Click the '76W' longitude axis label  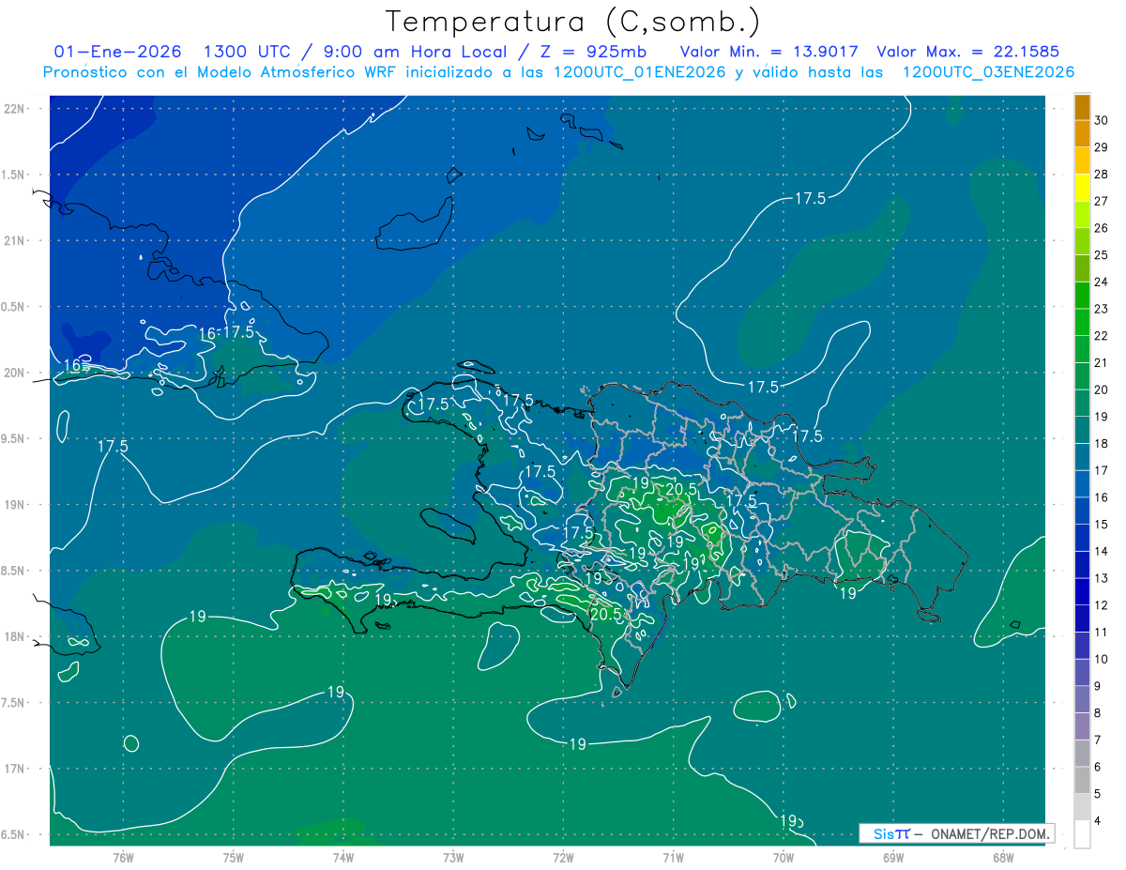tap(123, 857)
